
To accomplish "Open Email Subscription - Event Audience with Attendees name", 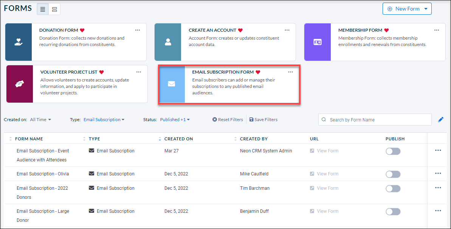I will [x=43, y=155].
